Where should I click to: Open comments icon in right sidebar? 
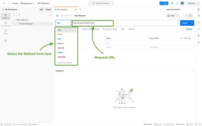point(199,22)
